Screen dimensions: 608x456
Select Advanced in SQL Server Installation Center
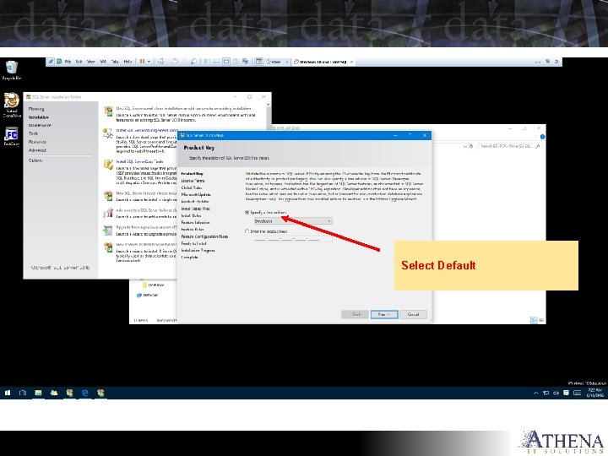tap(37, 150)
